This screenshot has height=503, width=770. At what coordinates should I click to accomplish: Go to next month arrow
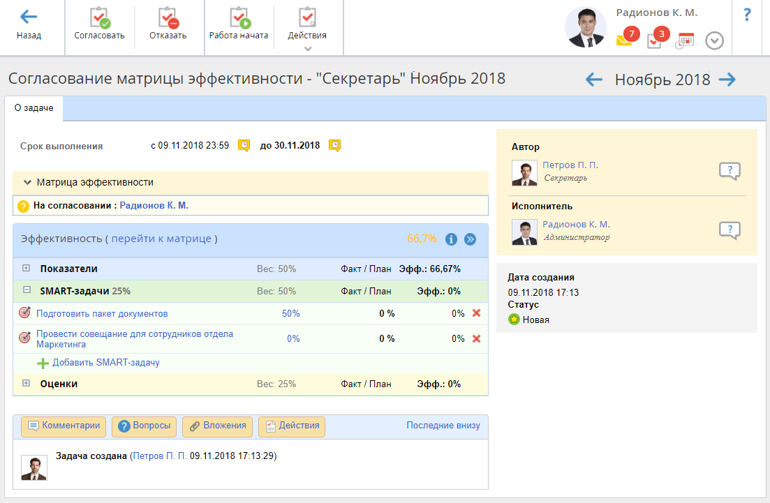[x=727, y=80]
